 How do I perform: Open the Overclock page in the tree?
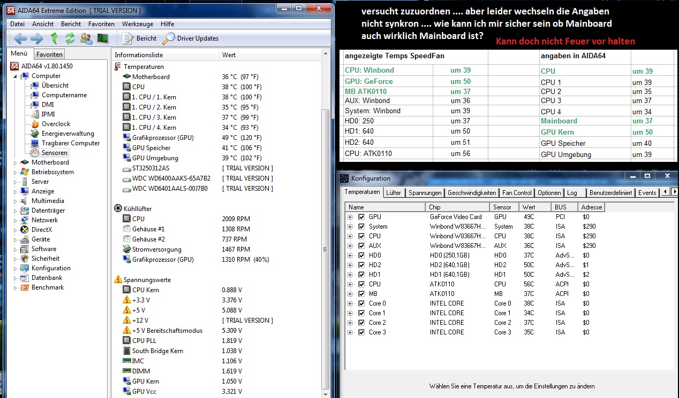tap(56, 124)
